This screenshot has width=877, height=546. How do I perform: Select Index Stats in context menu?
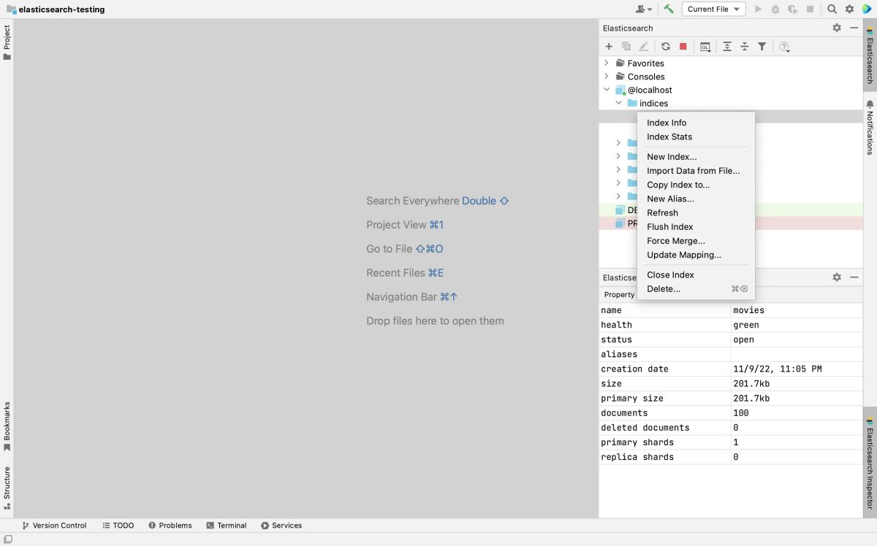point(696,136)
